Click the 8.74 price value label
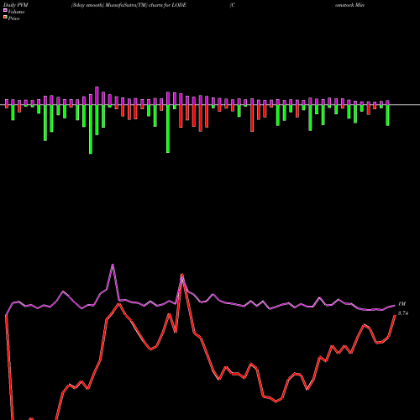Image resolution: width=420 pixels, height=420 pixels. 403,313
